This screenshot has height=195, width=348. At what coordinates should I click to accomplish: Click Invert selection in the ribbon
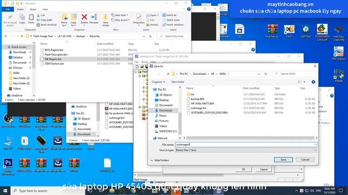point(173,25)
